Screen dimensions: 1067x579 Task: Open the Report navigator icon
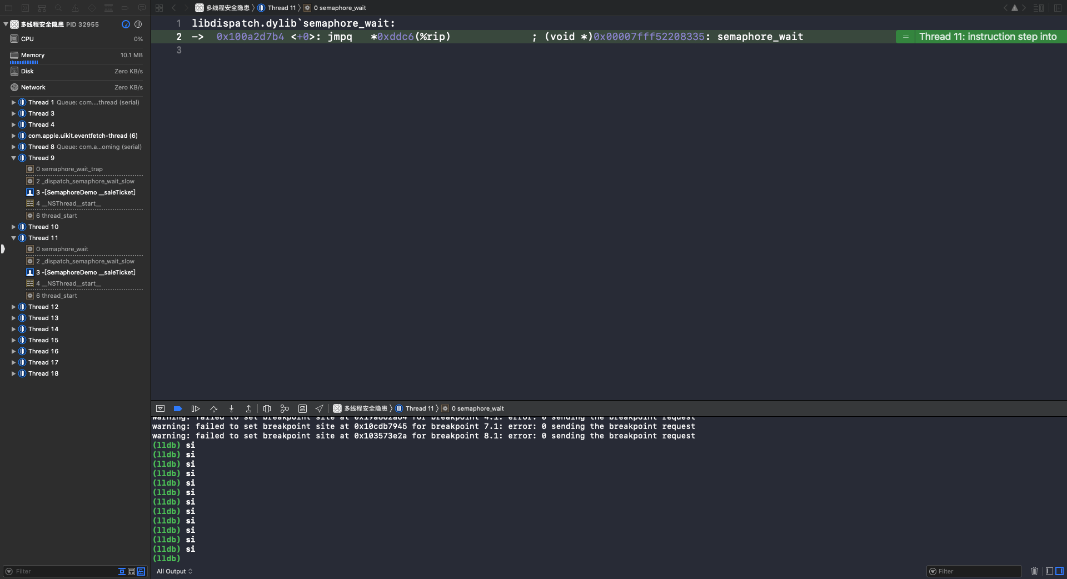[x=142, y=8]
